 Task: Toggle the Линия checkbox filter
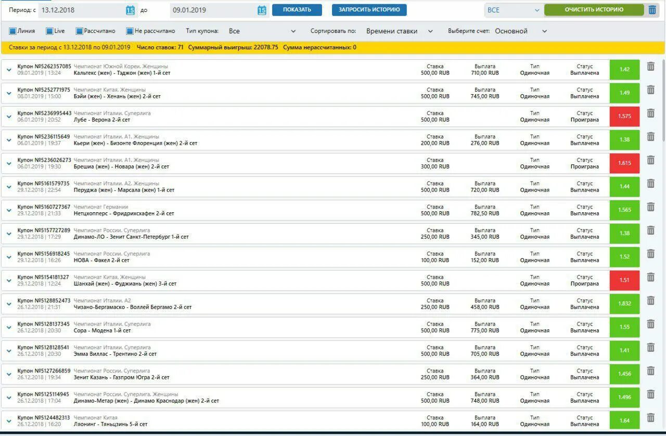[x=12, y=31]
